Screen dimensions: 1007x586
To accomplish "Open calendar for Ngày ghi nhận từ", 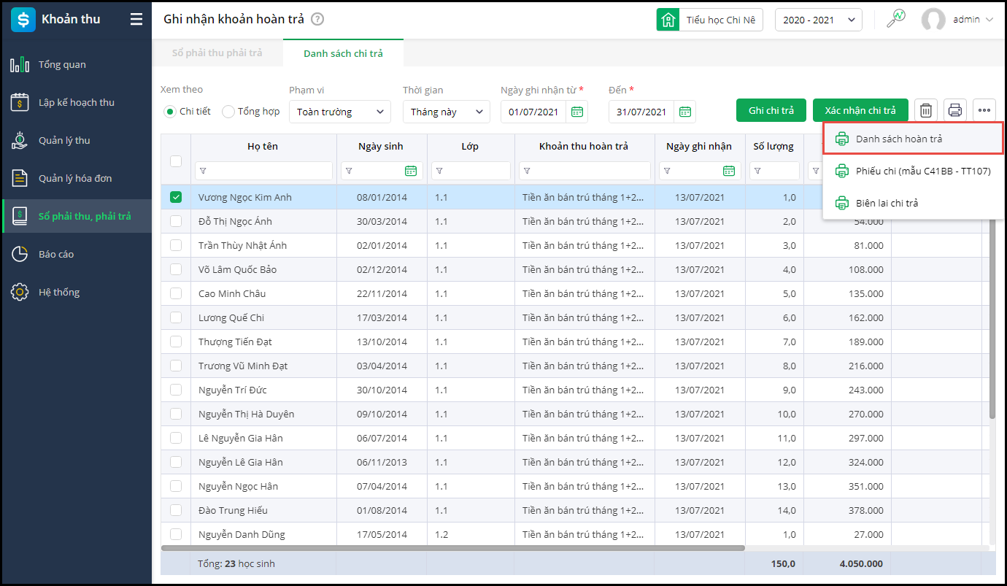I will [x=577, y=112].
